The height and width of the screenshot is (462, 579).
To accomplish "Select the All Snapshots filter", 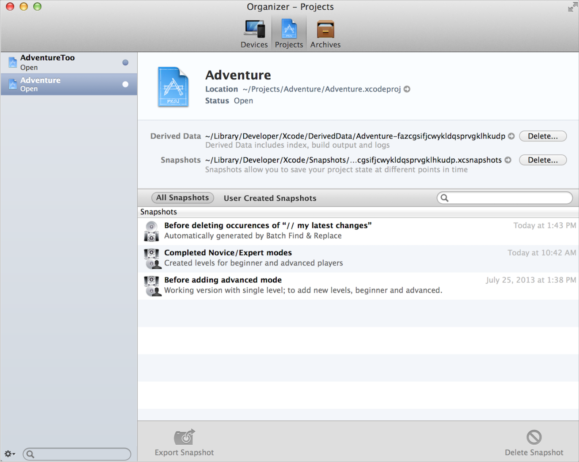I will [182, 198].
